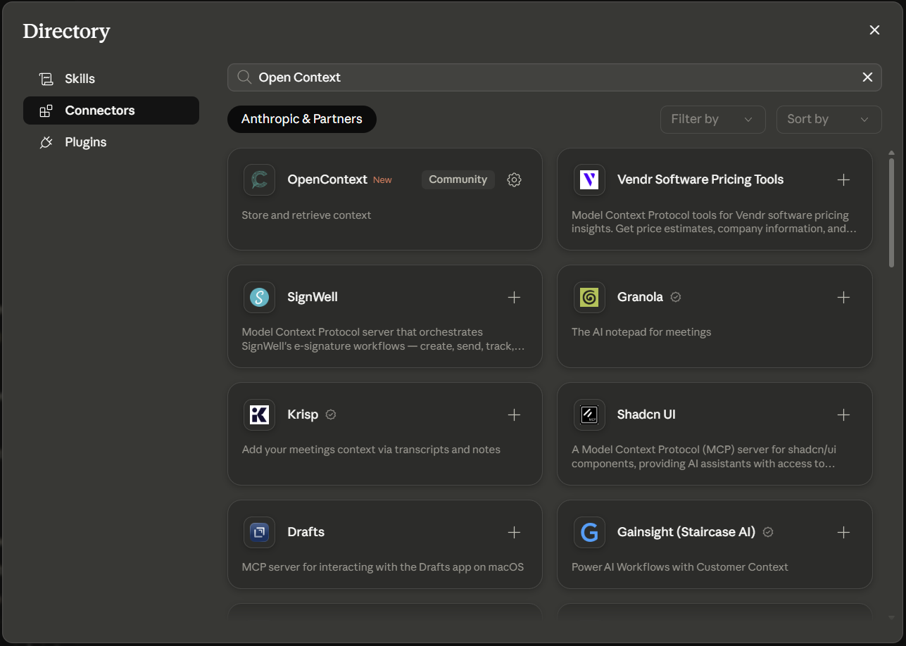Click the Granola spiral logo
906x646 pixels.
589,297
